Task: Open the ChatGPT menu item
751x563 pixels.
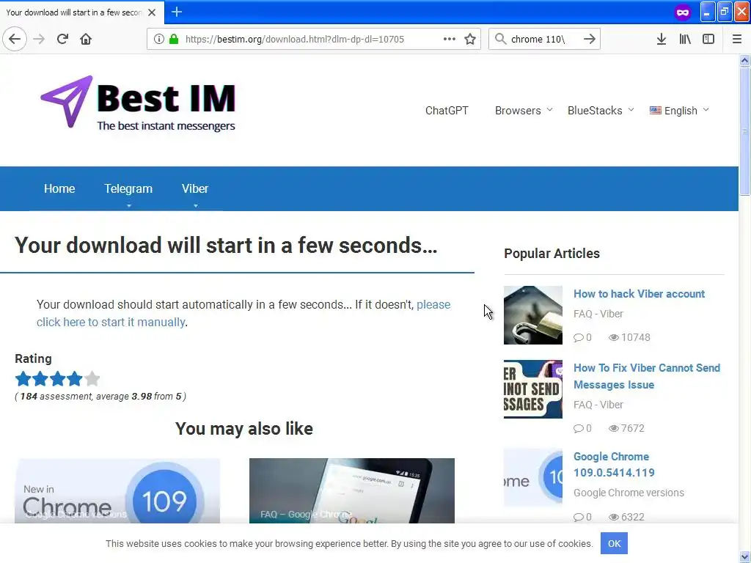Action: pos(447,111)
